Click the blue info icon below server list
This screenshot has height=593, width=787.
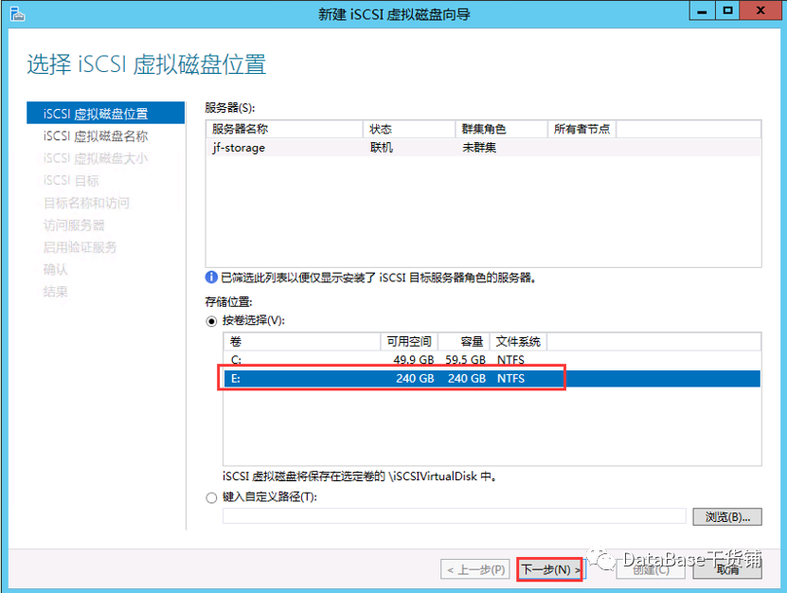click(211, 278)
